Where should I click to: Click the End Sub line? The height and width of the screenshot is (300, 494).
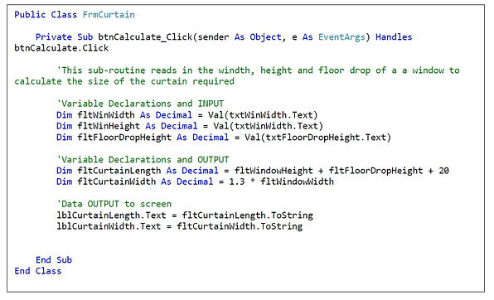click(x=54, y=260)
